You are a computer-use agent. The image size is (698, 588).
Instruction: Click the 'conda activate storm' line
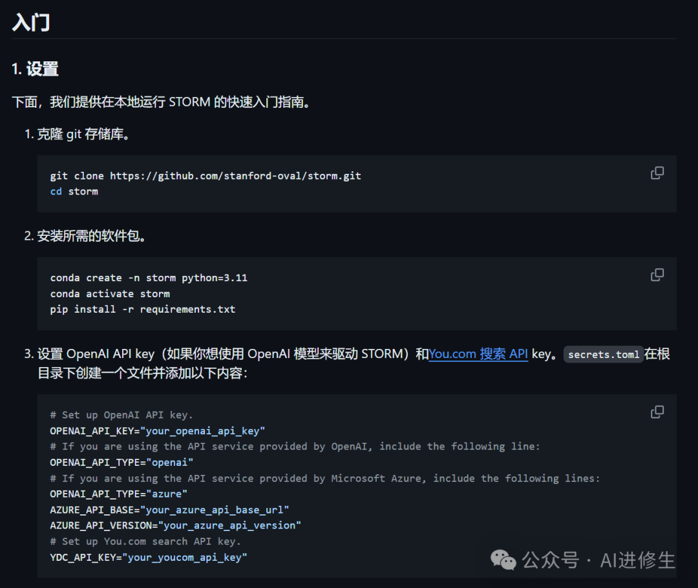[x=110, y=294]
